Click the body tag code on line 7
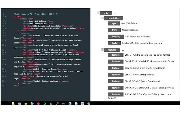 click(x=53, y=28)
